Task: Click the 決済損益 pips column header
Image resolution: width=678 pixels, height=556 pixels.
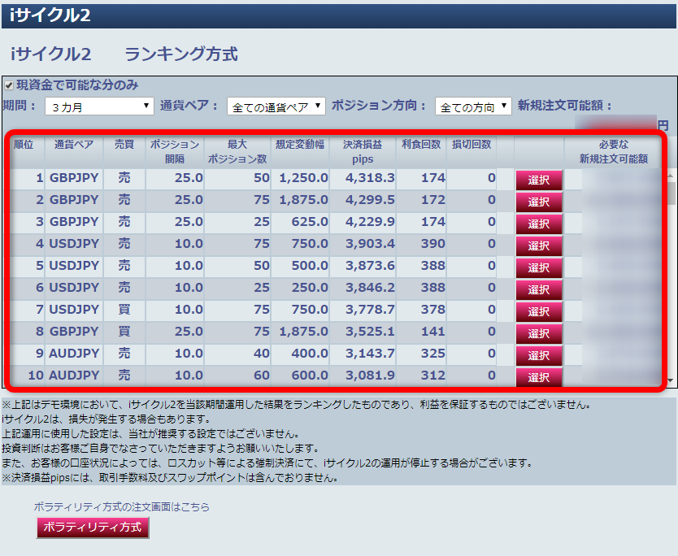Action: [363, 151]
